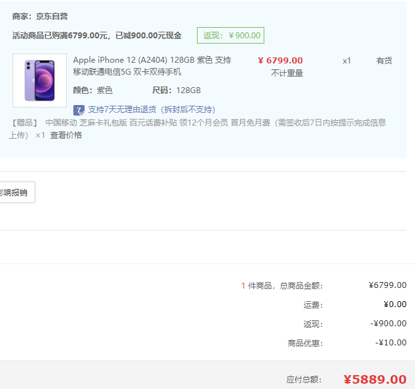
Task: Click the 有货 stock status
Action: tap(385, 61)
